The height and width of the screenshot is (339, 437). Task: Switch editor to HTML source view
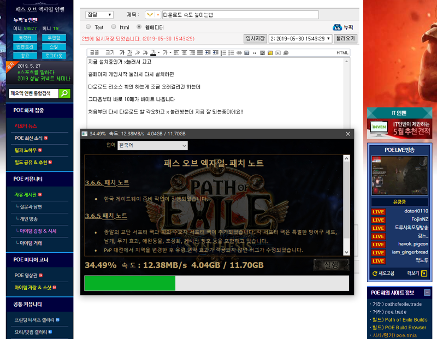click(x=342, y=52)
